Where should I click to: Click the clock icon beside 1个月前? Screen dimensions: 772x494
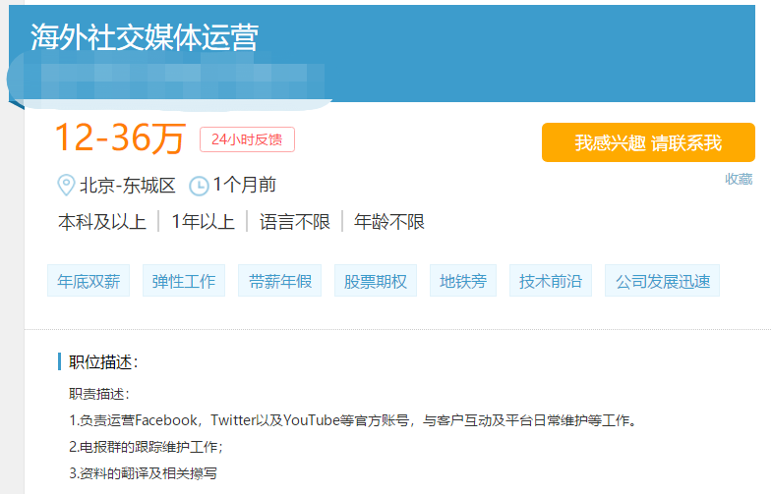coord(199,185)
